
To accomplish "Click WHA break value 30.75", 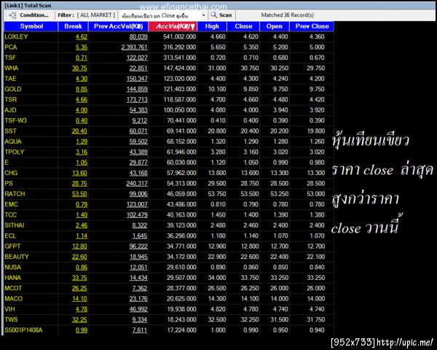I will tap(79, 68).
